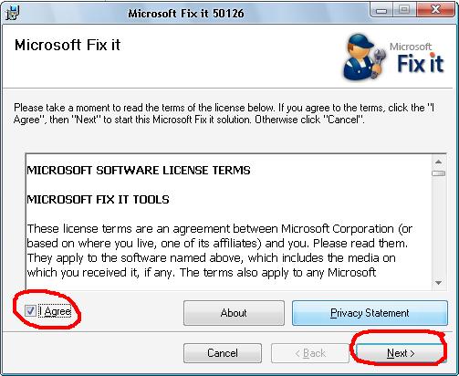Click the installer icon in the title bar
Image resolution: width=459 pixels, height=376 pixels.
tap(13, 13)
